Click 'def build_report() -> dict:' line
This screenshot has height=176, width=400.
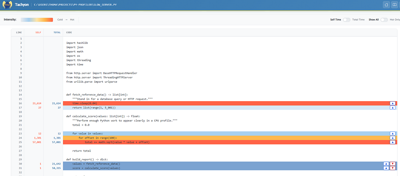click(87, 159)
